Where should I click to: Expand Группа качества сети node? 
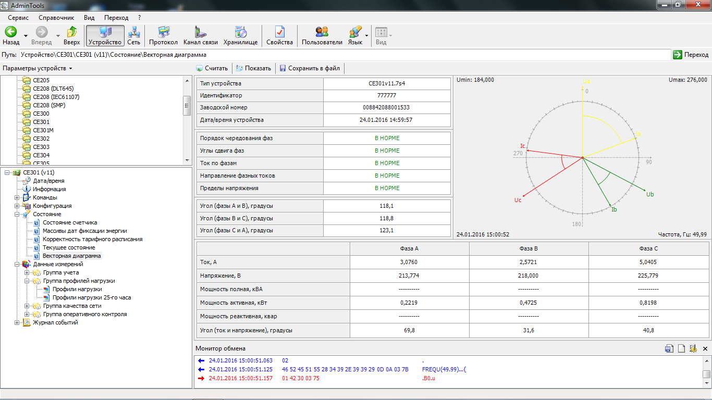click(27, 306)
